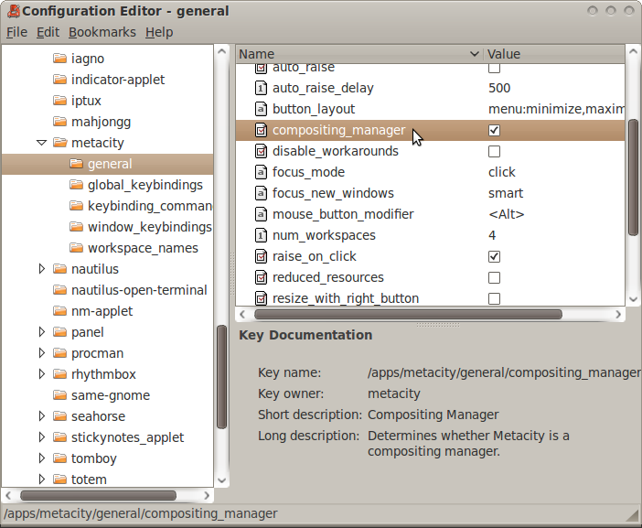
Task: Click the folder tree scroll left arrow
Action: point(8,496)
